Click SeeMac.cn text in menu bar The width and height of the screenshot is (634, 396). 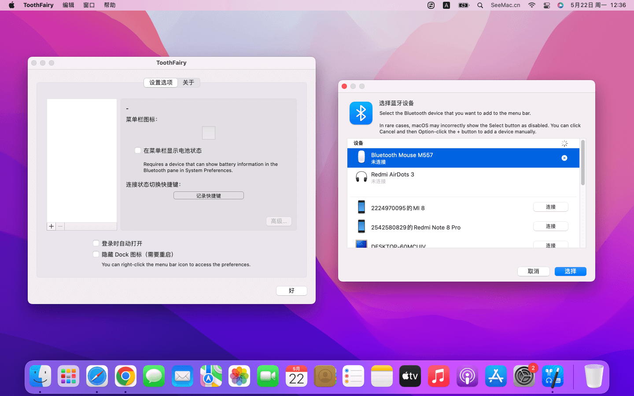(505, 5)
